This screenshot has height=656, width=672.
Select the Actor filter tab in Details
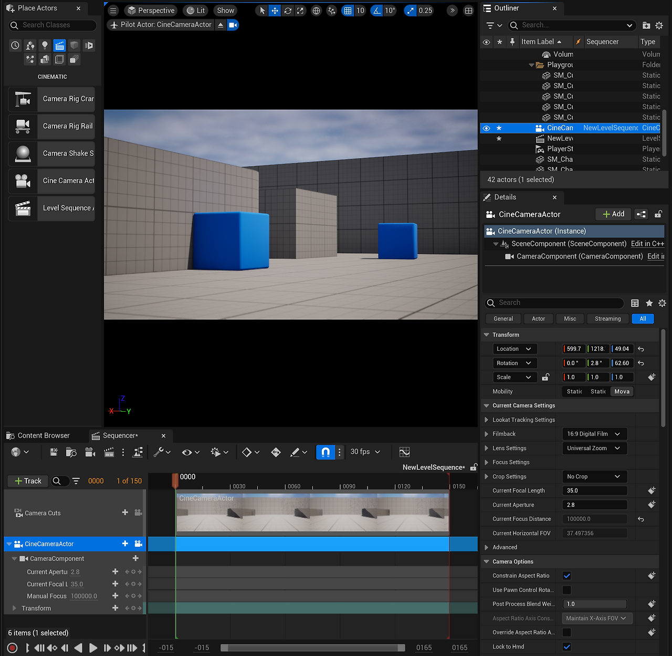tap(538, 319)
